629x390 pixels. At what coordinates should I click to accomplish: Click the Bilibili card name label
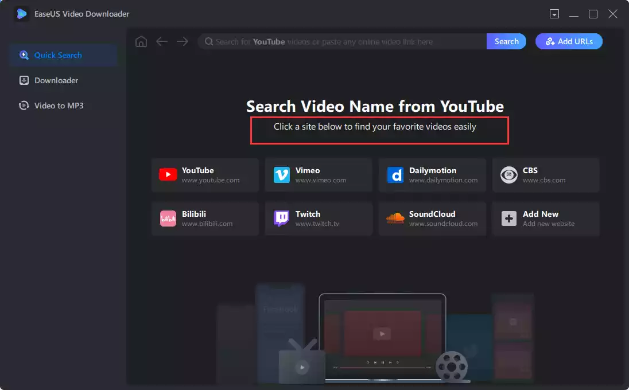coord(194,214)
